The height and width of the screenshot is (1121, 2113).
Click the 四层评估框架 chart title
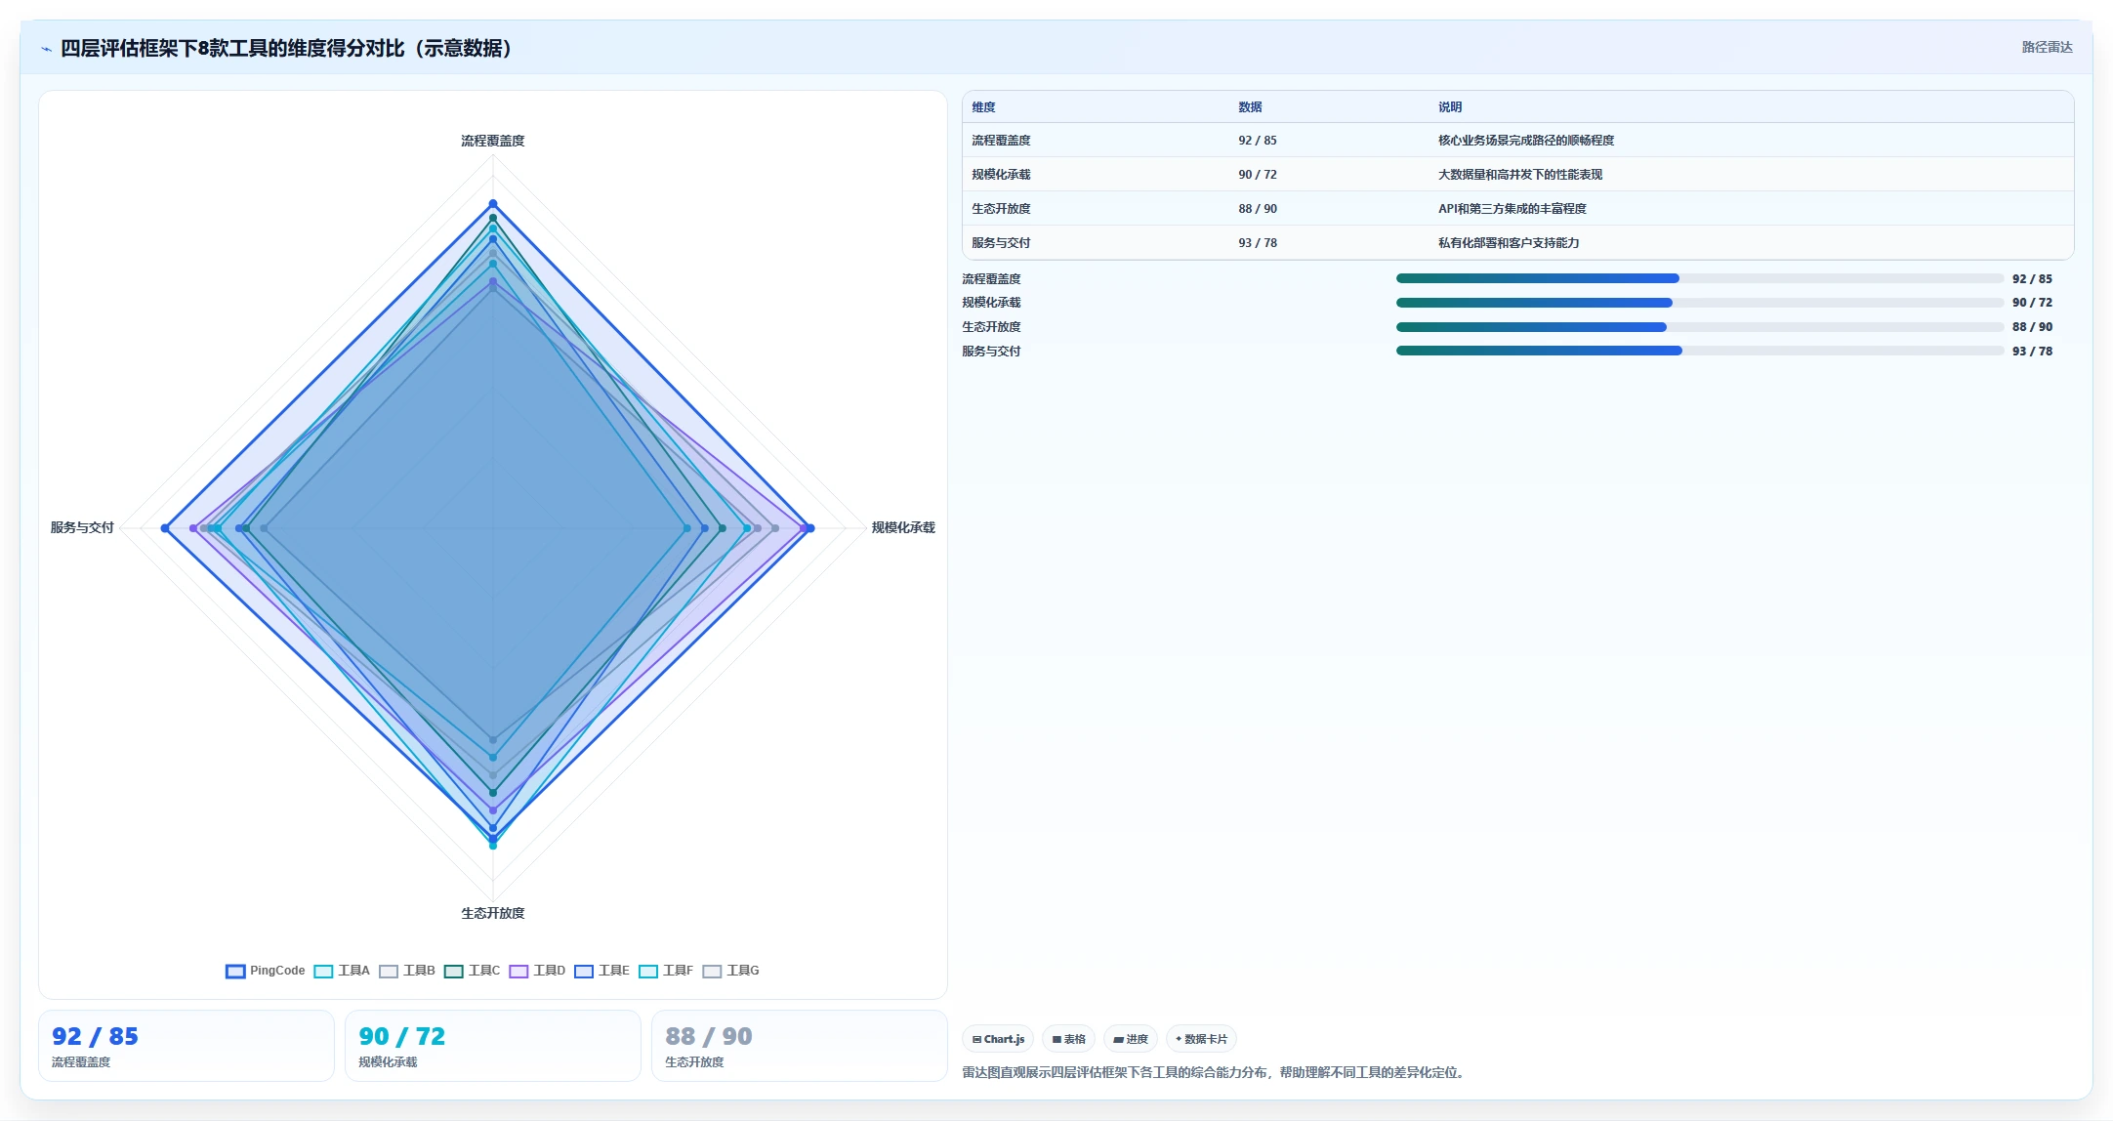(x=287, y=48)
